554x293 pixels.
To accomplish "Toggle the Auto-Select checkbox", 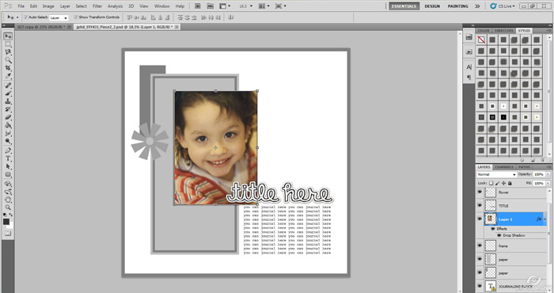I will click(26, 17).
